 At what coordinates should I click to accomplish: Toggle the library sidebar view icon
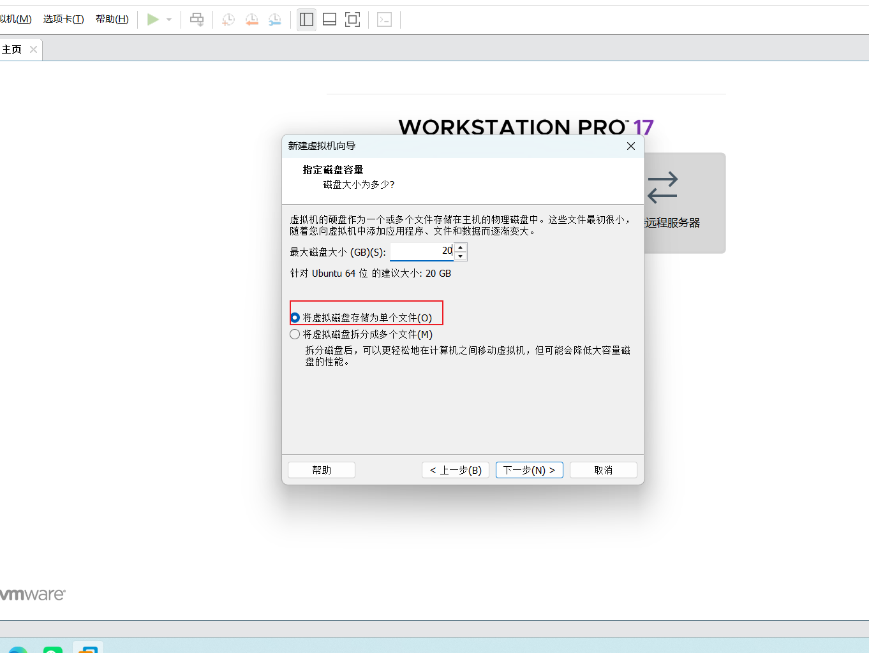coord(306,20)
